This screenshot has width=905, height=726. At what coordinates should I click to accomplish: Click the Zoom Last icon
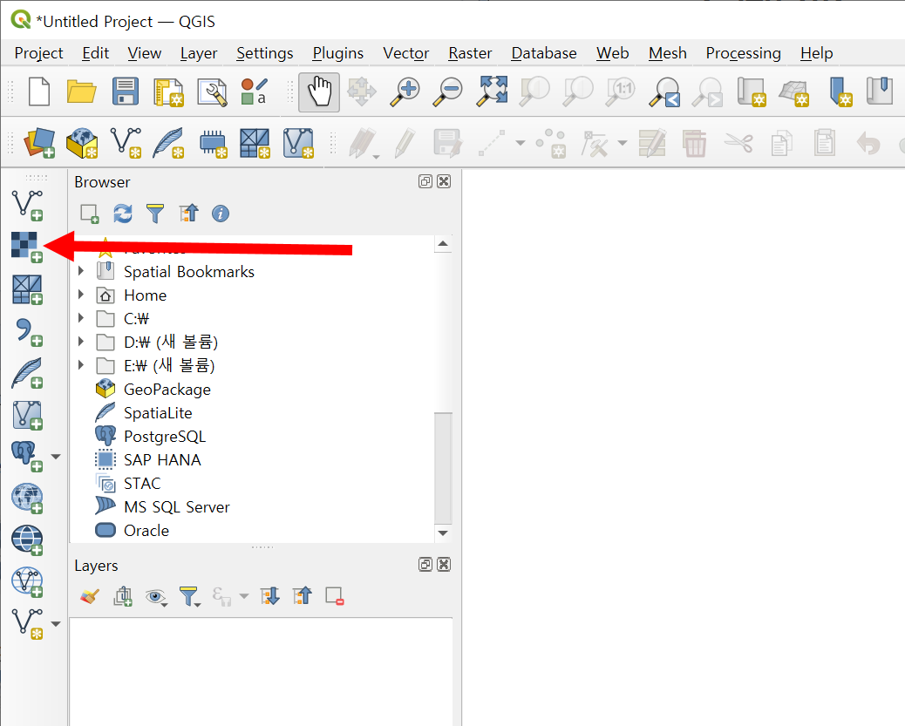(664, 92)
